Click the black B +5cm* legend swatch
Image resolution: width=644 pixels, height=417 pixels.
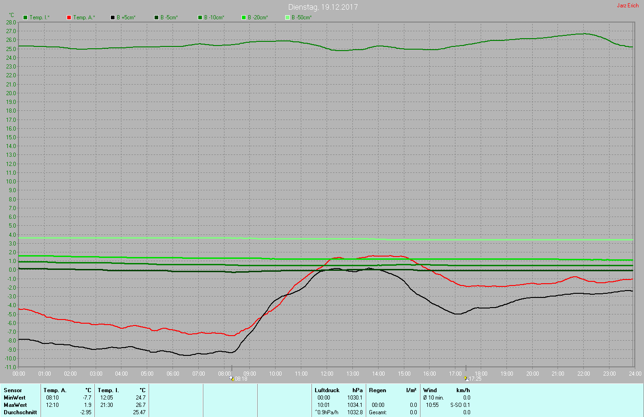click(113, 17)
